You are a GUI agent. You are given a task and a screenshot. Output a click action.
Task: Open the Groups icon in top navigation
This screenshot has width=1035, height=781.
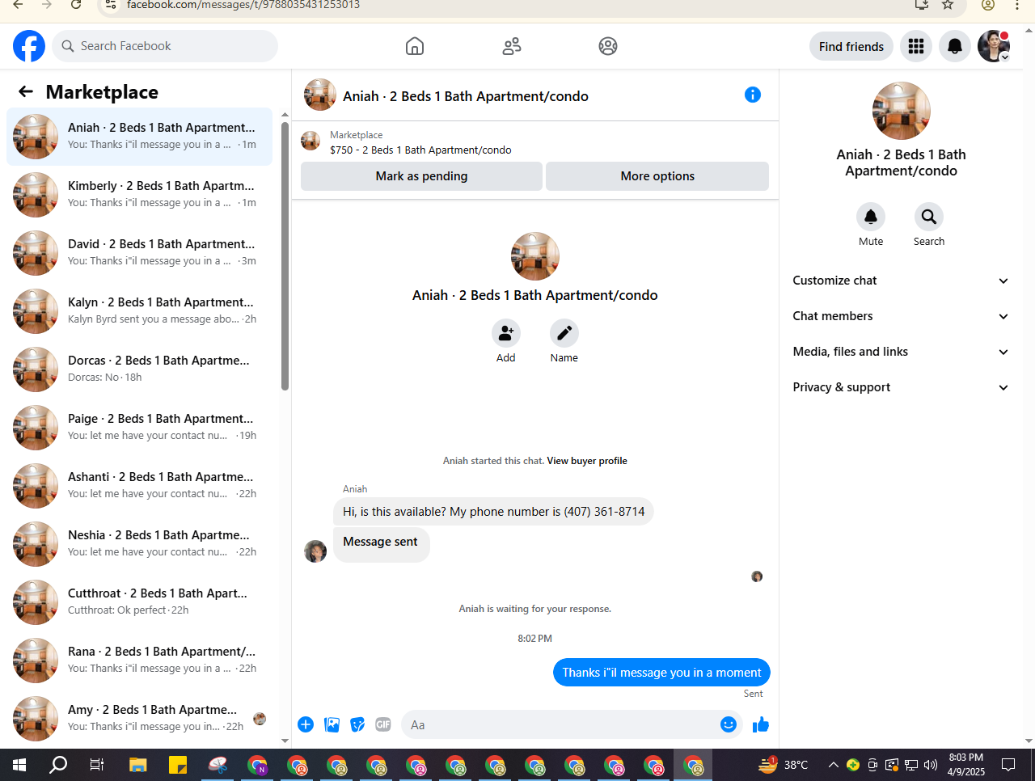point(608,46)
